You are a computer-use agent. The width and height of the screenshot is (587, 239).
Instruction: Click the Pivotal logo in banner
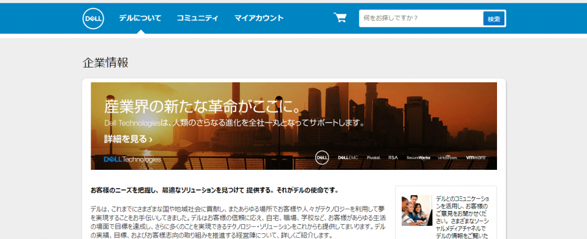374,158
